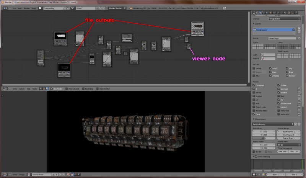Image resolution: width=306 pixels, height=178 pixels.
Task: Open the Display Image Editor dropdown
Action: click(285, 19)
